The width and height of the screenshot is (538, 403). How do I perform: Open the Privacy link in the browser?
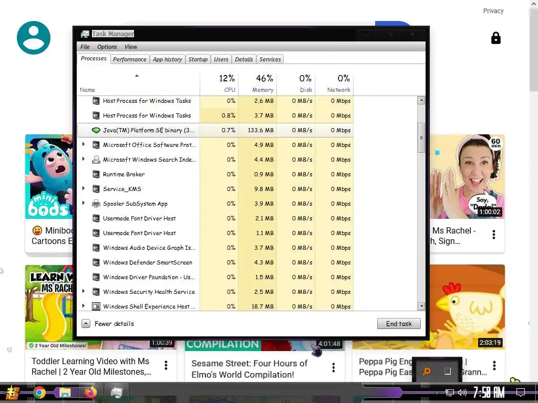(x=493, y=11)
